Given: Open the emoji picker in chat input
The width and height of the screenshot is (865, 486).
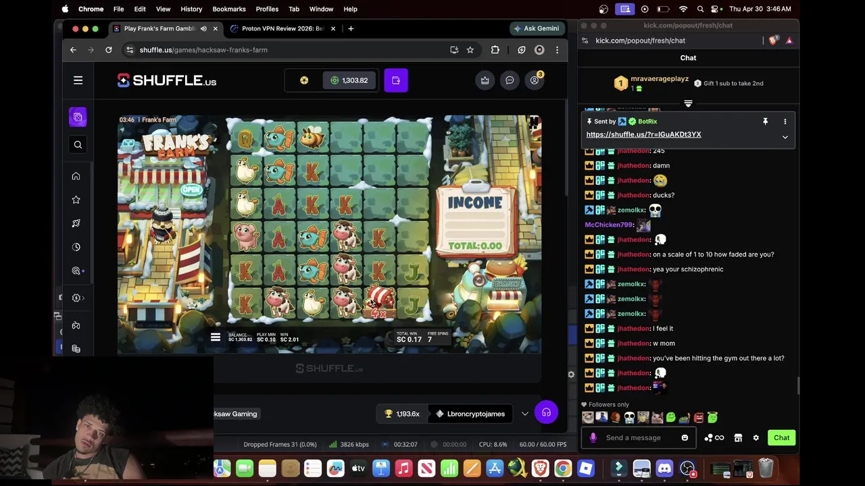Looking at the screenshot, I should tap(685, 437).
